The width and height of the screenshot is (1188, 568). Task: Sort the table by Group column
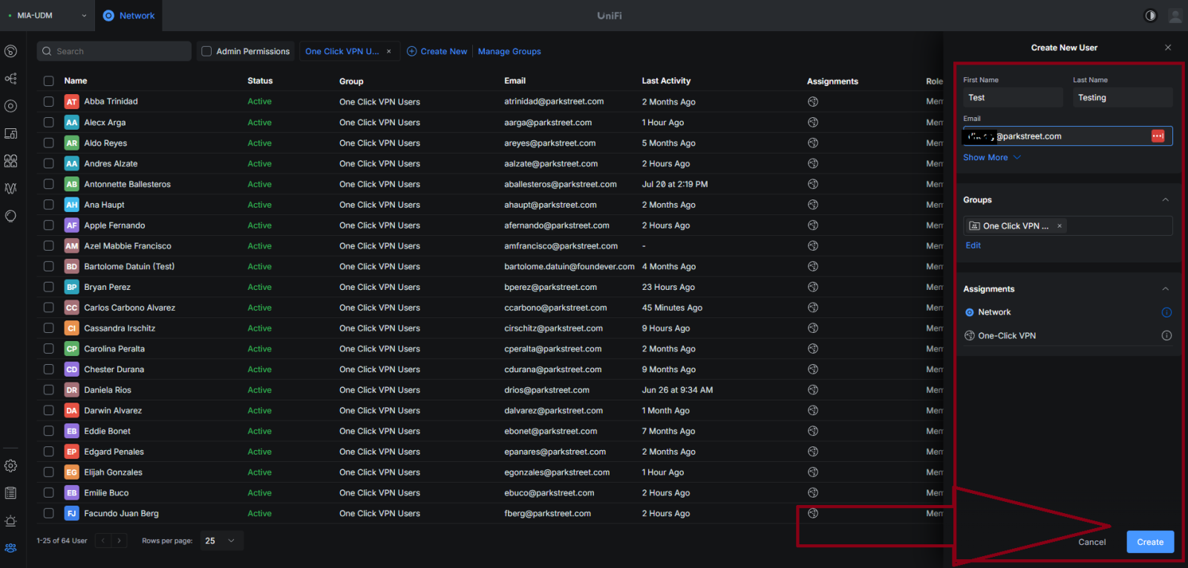(x=351, y=81)
